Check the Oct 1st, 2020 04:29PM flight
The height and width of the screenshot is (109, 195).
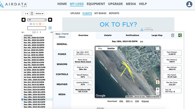coord(22,50)
